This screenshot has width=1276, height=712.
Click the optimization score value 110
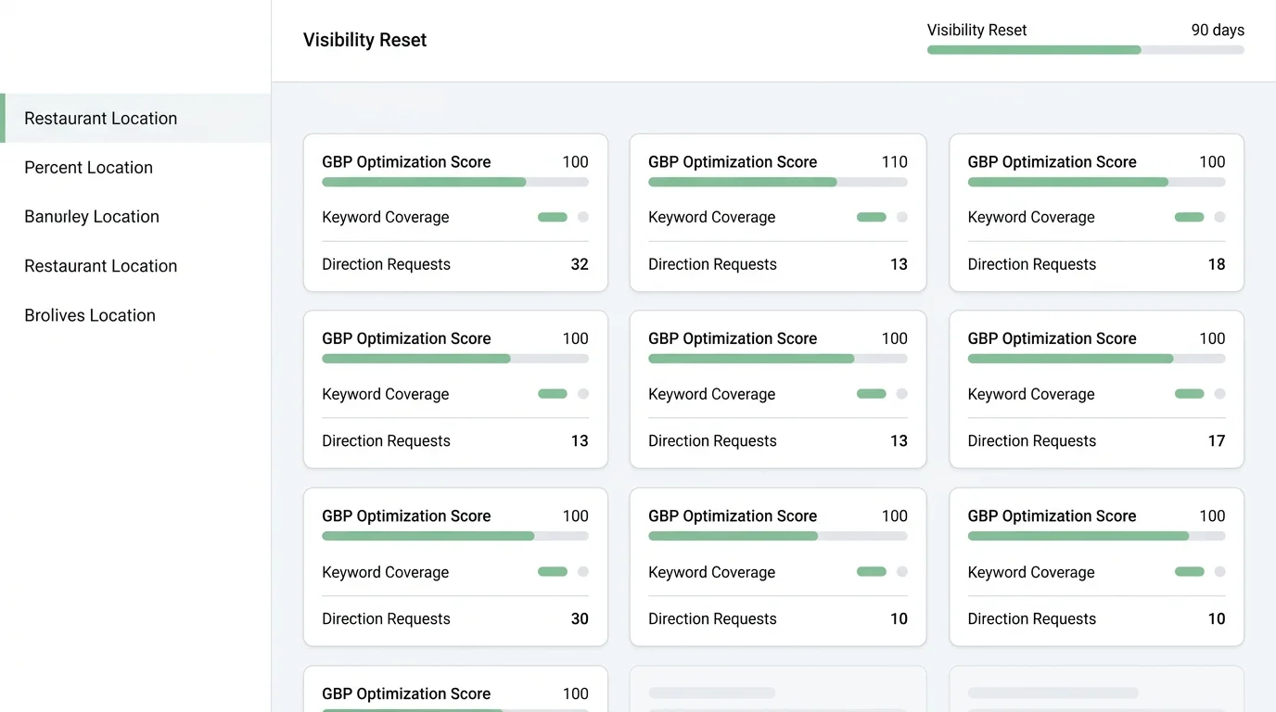(895, 161)
